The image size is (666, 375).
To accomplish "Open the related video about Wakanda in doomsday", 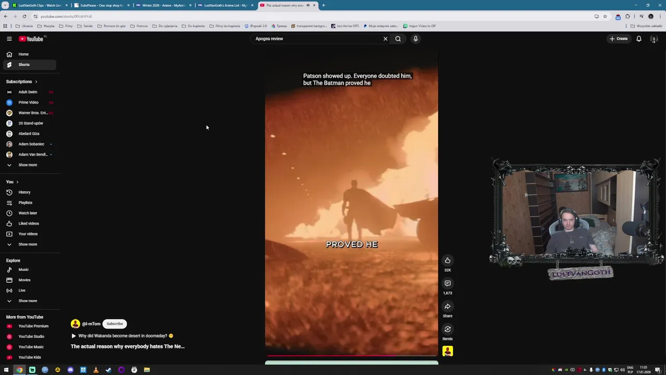I will 122,336.
